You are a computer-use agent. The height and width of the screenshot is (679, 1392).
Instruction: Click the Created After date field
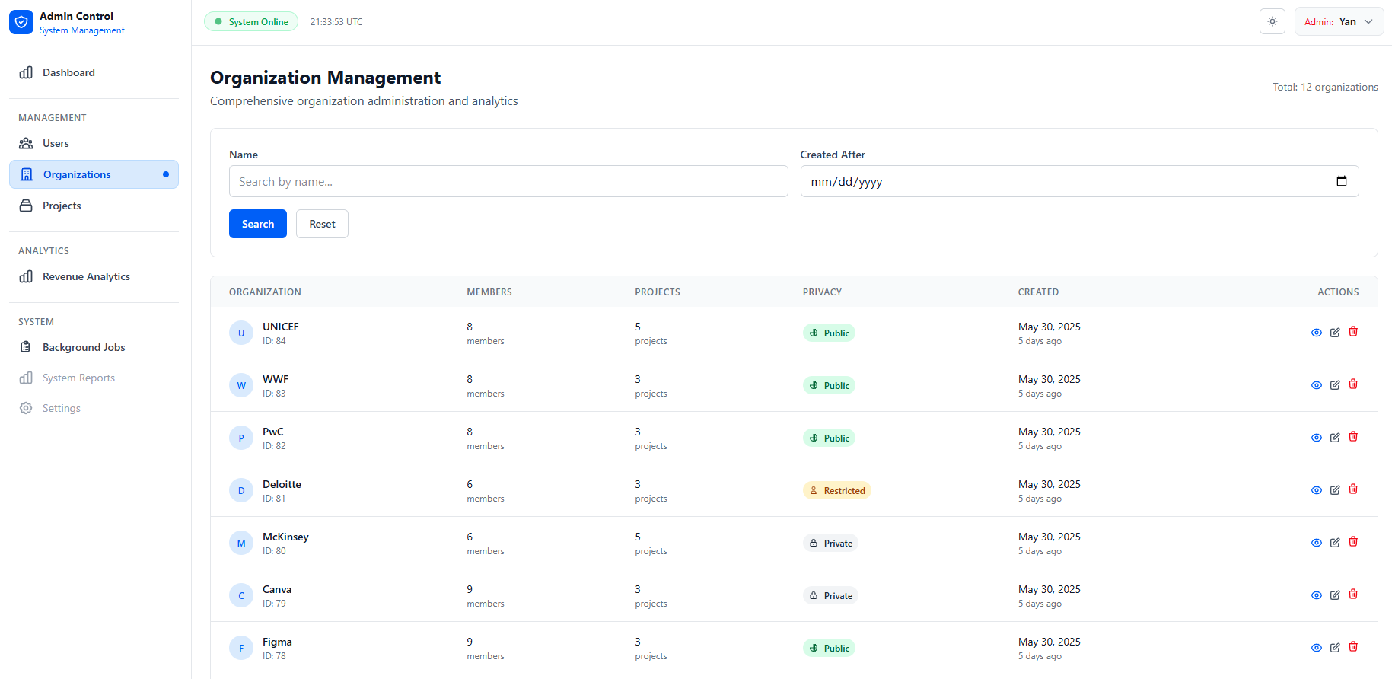(1066, 182)
